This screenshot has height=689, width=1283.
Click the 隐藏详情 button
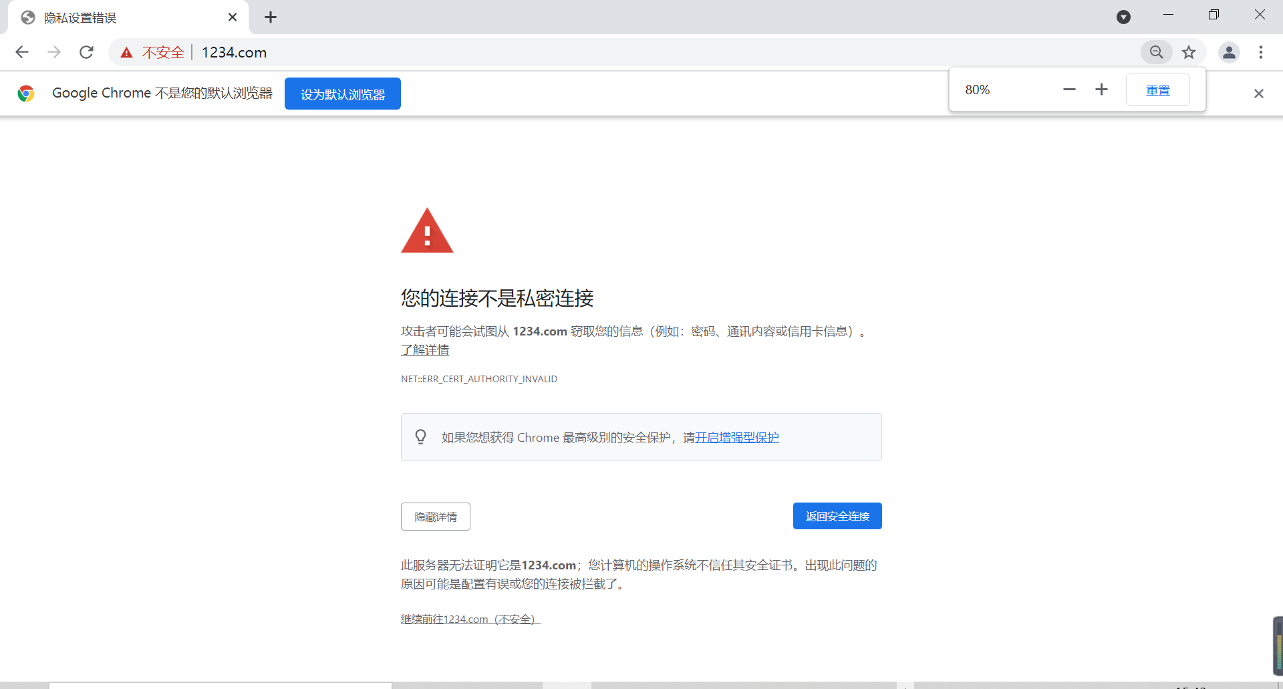point(436,517)
